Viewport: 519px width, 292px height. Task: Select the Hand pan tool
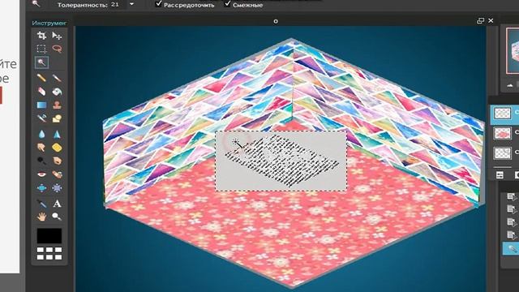(x=41, y=217)
